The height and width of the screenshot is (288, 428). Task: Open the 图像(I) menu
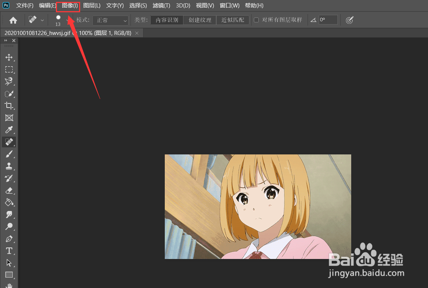70,6
